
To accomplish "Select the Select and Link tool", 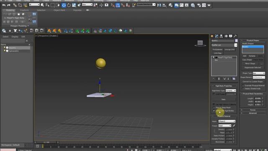I will tap(15, 5).
